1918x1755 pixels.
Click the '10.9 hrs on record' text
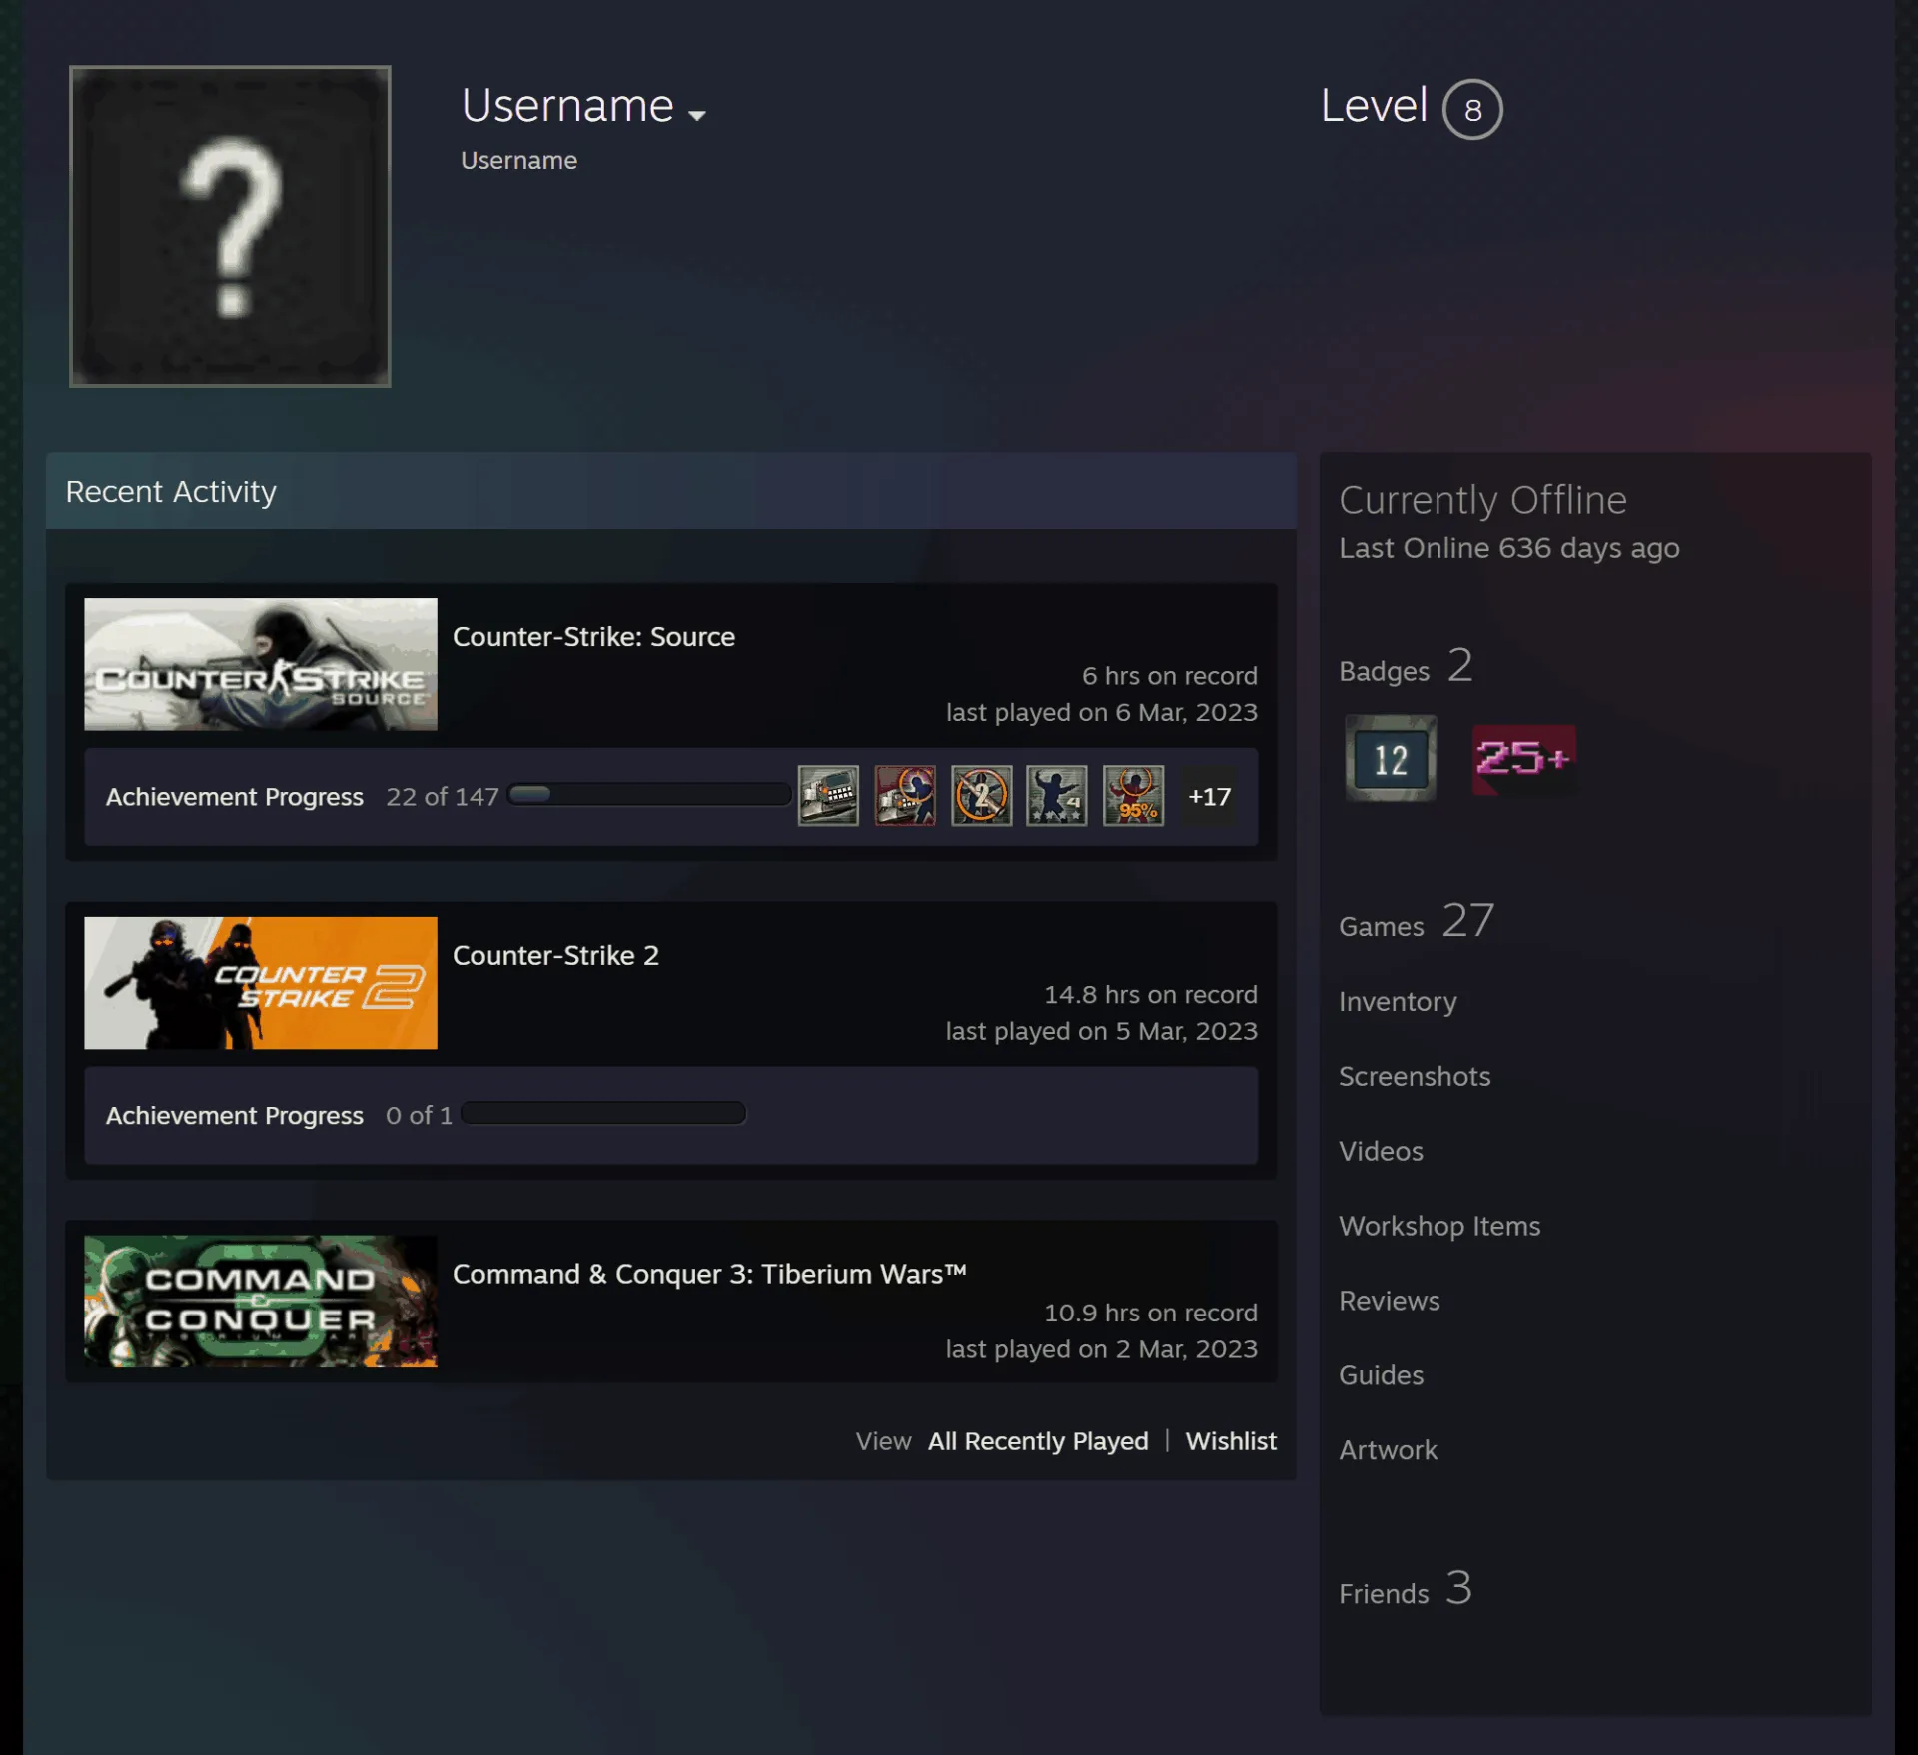tap(1150, 1313)
